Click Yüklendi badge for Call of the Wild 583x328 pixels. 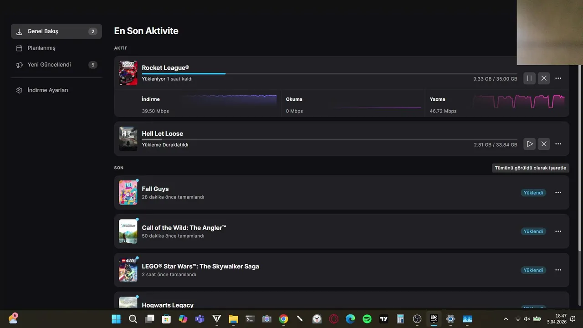click(533, 231)
